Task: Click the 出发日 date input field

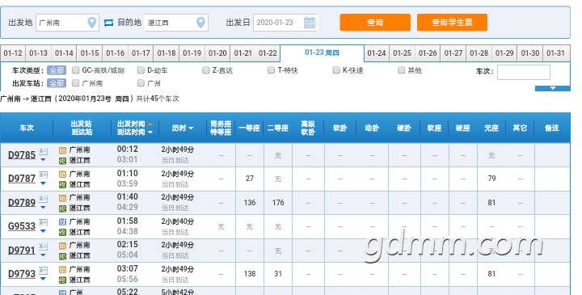Action: coord(285,23)
